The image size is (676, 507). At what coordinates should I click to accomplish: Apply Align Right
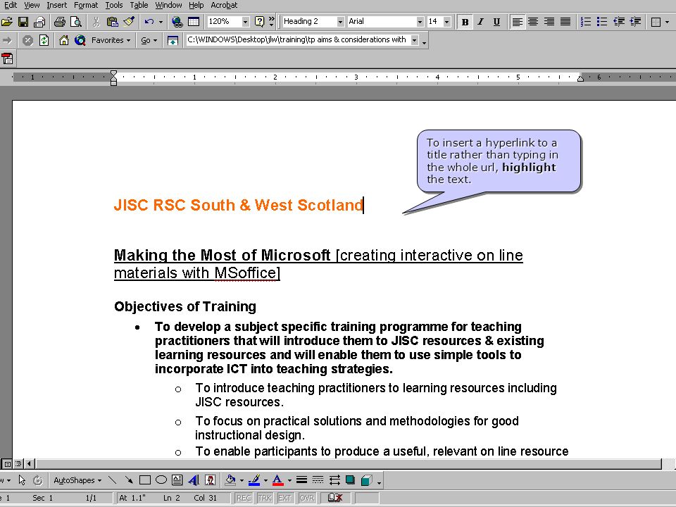549,22
